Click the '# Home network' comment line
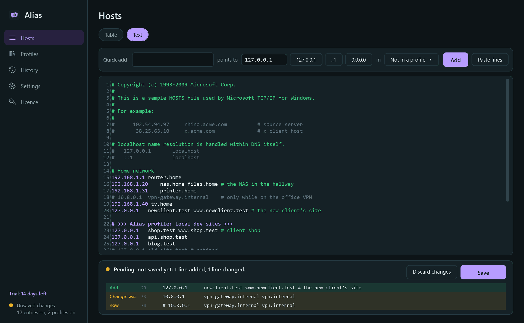The image size is (524, 323). click(133, 171)
